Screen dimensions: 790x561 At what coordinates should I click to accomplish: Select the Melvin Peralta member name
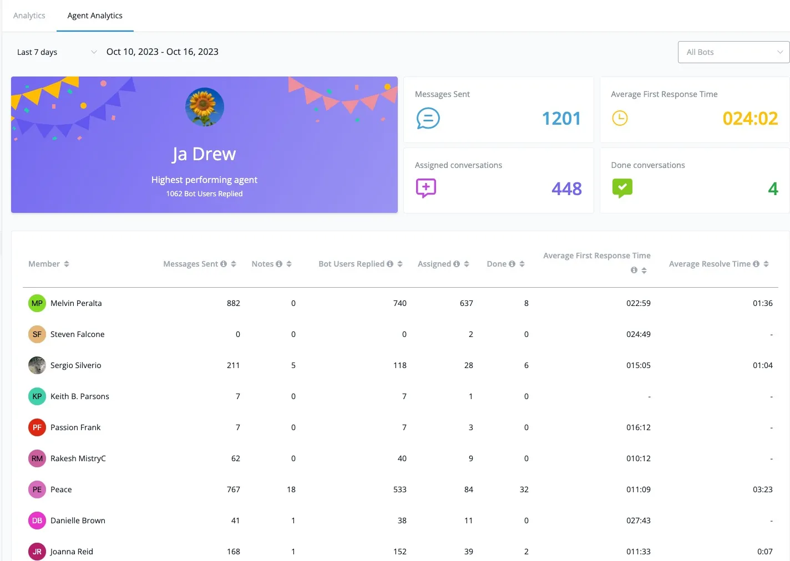coord(76,303)
